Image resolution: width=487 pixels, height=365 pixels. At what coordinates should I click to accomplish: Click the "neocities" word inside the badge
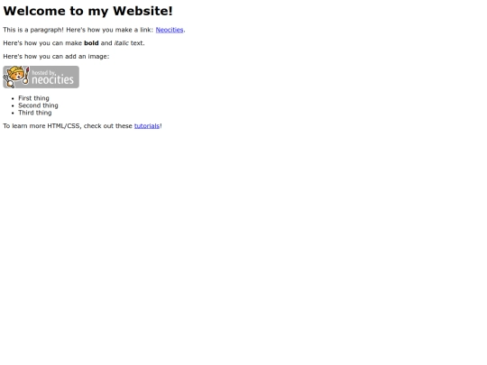52,80
